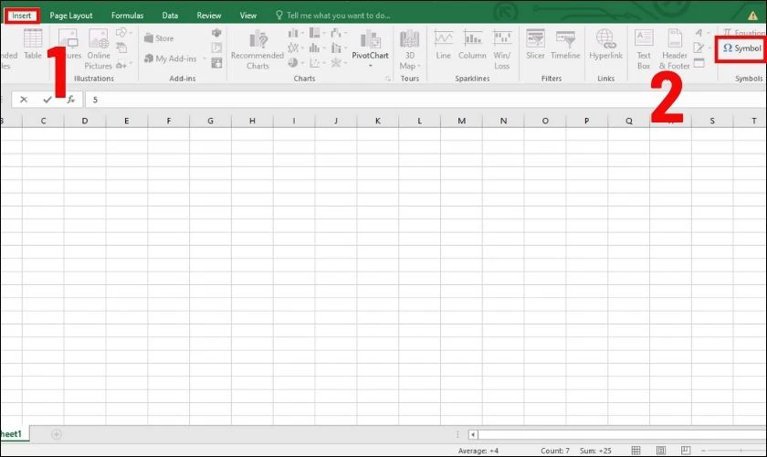Click in the formula bar containing 5
The height and width of the screenshot is (457, 767).
(x=426, y=100)
